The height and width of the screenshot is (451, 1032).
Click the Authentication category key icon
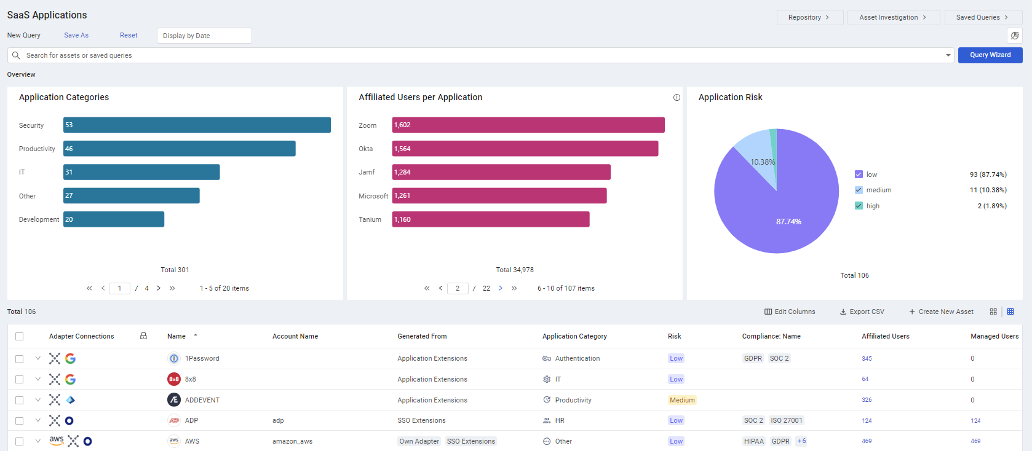[547, 358]
